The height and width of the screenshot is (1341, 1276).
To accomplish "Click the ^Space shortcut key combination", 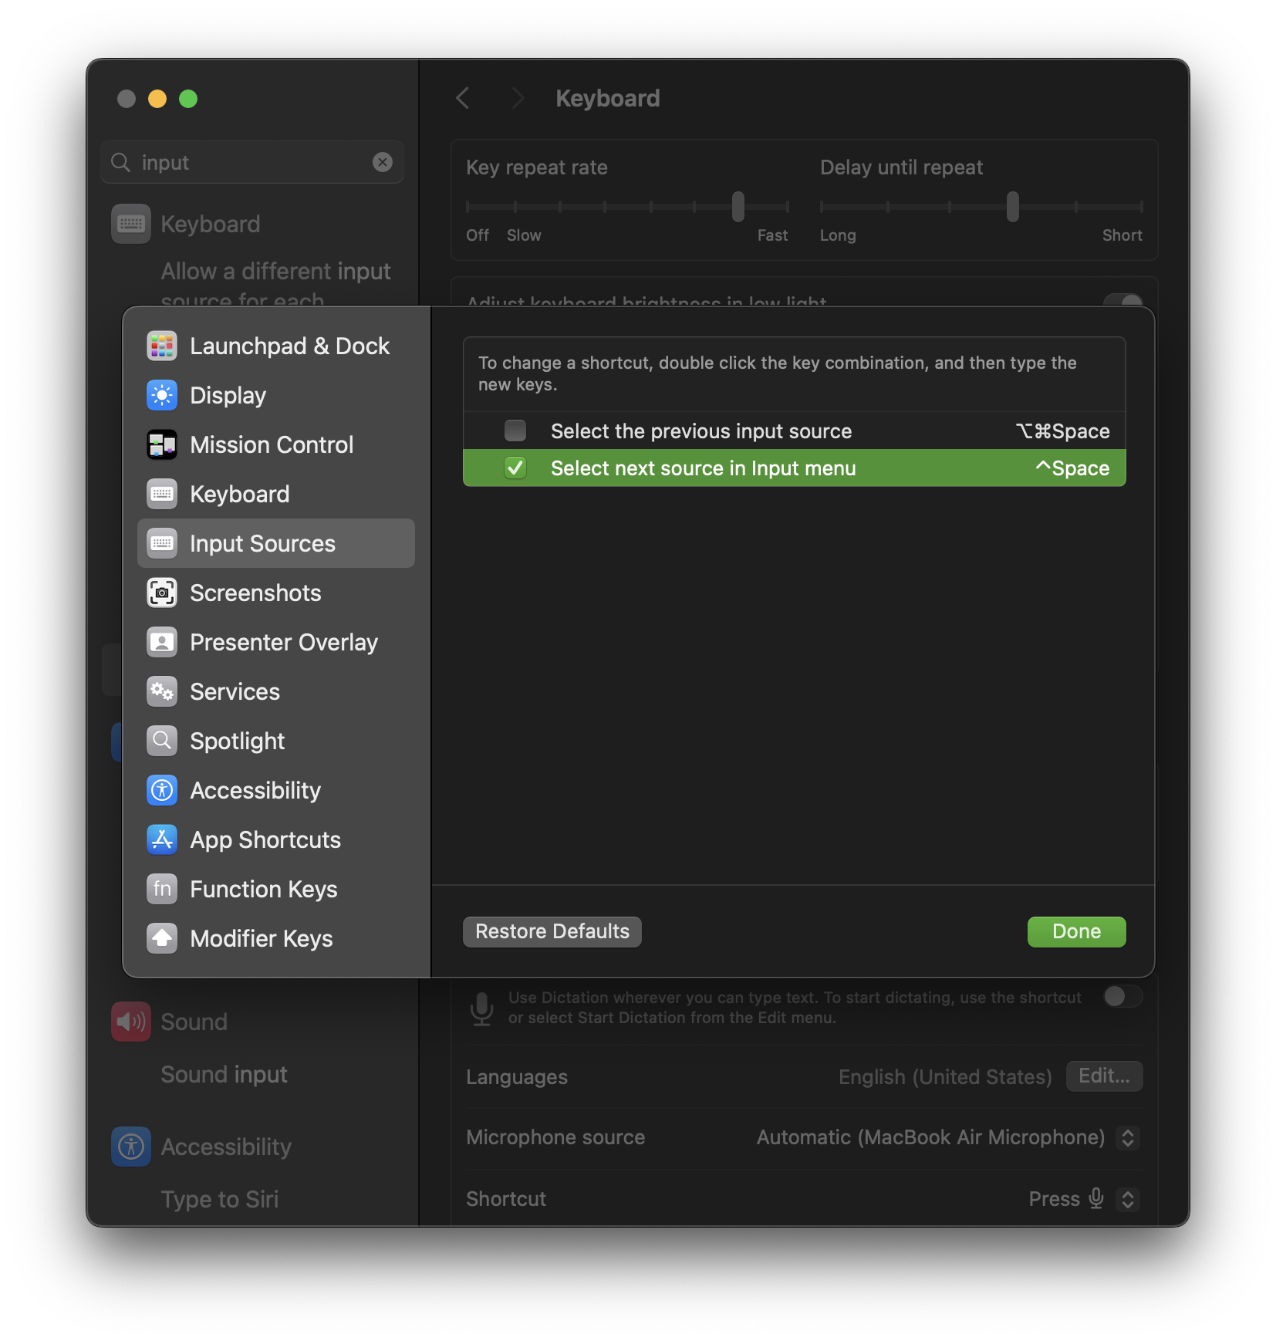I will [1072, 468].
